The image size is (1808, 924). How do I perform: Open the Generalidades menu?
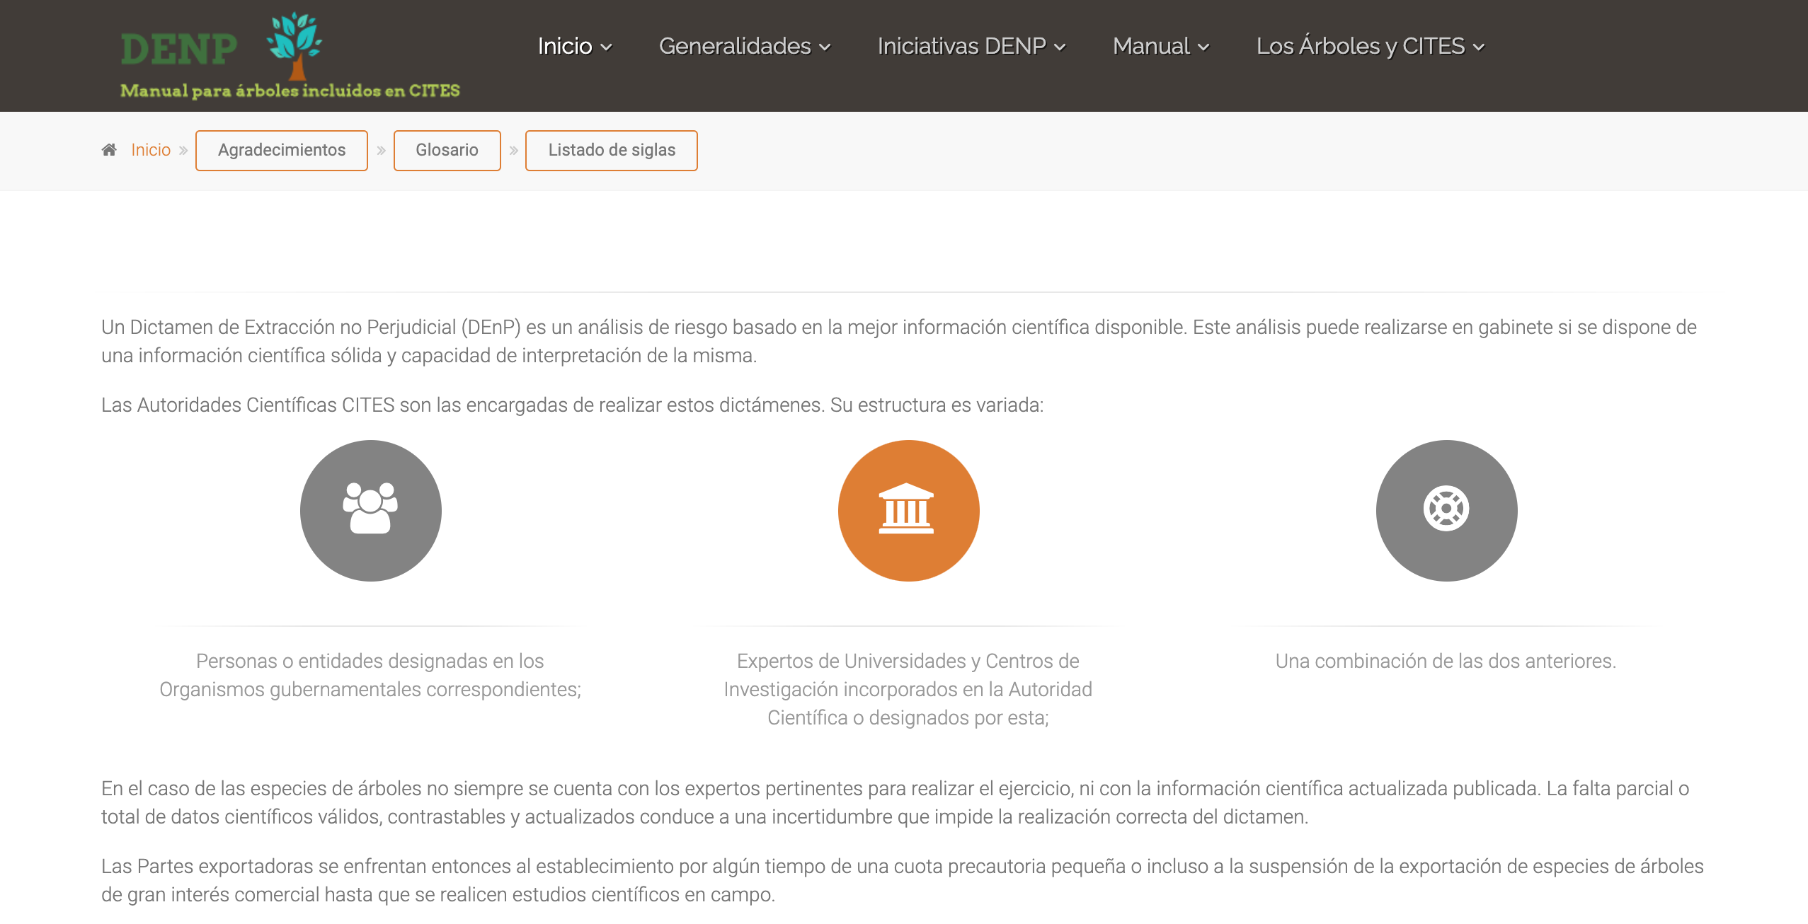(x=745, y=46)
